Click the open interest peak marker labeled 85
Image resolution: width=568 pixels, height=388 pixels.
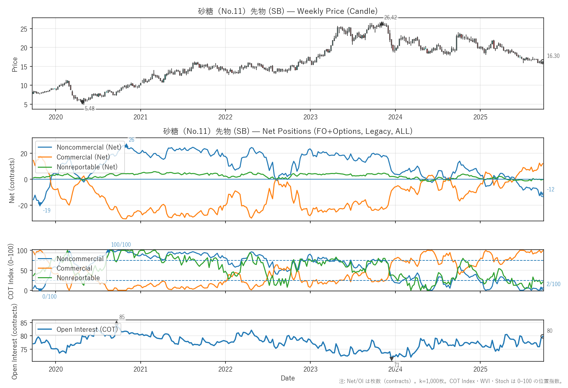coord(116,323)
